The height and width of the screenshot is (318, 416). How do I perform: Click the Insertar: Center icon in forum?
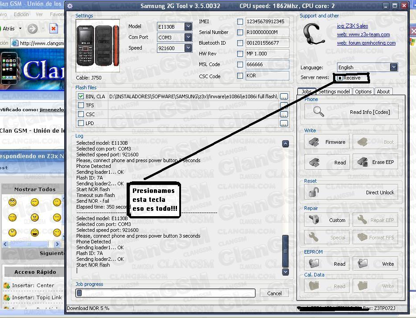point(6,285)
